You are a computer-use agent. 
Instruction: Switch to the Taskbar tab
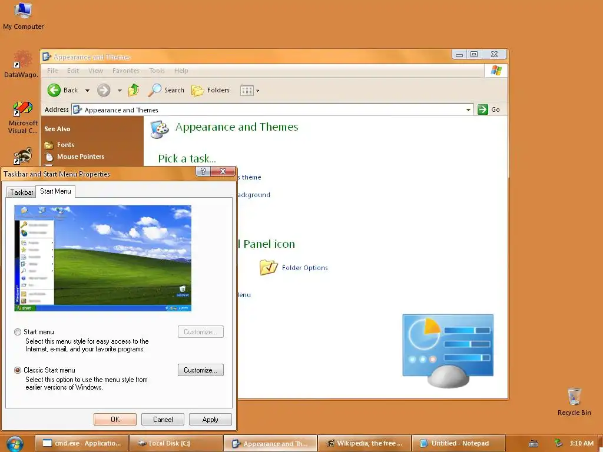point(22,192)
